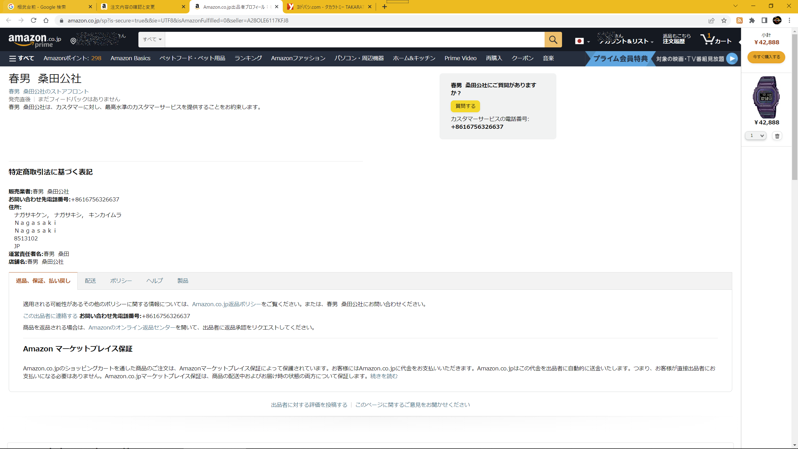Open the Chrome profile avatar
Screen dimensions: 798x449
tap(777, 21)
